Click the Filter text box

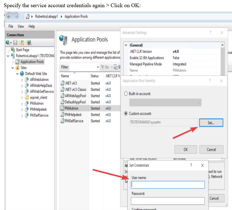click(x=83, y=67)
